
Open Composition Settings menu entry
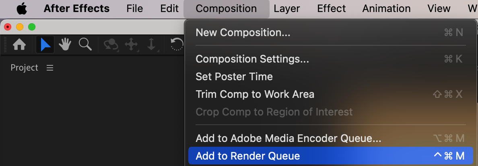click(252, 59)
